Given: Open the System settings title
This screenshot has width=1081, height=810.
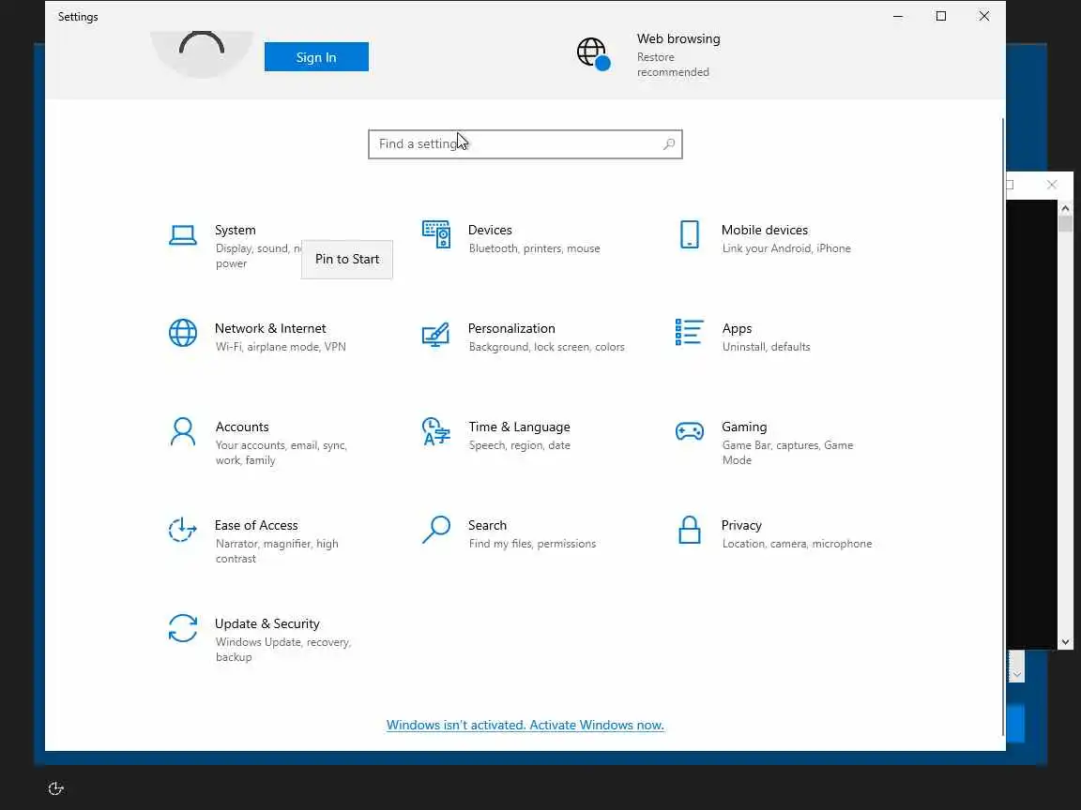Looking at the screenshot, I should pos(236,230).
